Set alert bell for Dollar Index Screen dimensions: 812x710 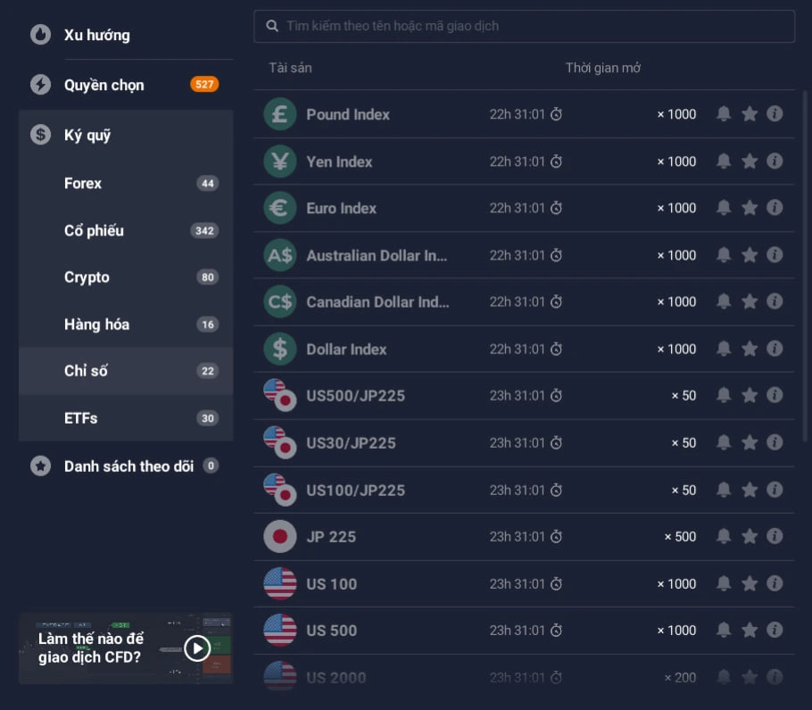point(724,349)
